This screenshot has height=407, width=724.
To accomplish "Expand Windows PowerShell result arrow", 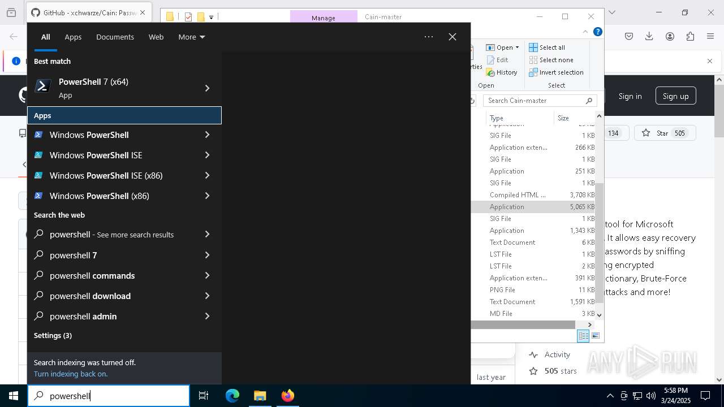I will 207,135.
